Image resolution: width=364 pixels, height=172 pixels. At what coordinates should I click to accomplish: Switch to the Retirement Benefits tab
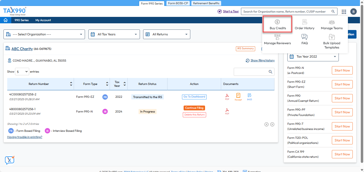click(206, 3)
